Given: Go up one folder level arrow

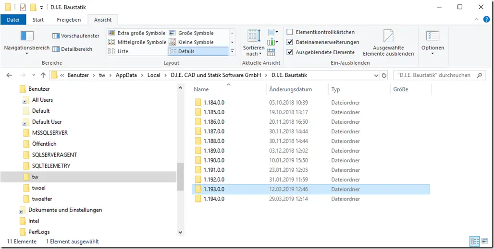Looking at the screenshot, I should (43, 75).
